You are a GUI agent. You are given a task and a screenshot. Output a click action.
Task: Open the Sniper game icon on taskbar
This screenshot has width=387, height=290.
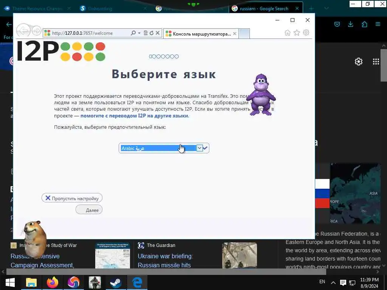95,282
